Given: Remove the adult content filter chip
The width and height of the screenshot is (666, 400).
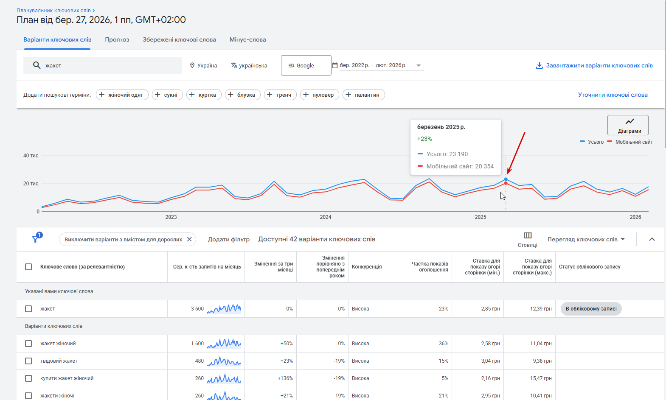Looking at the screenshot, I should tap(189, 239).
